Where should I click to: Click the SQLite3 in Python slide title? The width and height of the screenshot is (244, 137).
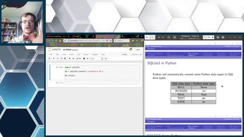click(162, 63)
